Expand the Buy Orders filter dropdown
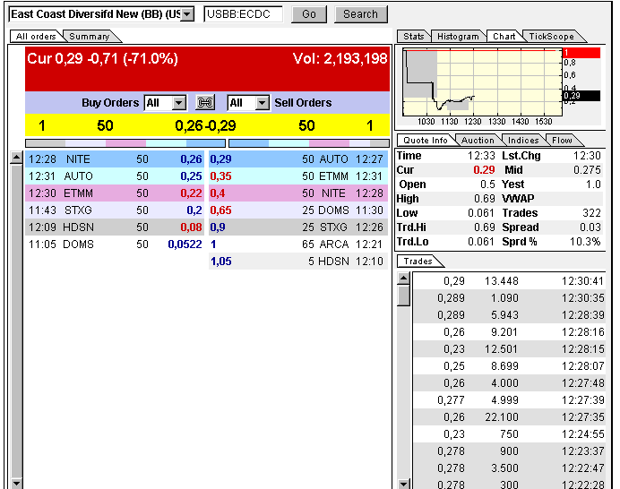 click(x=178, y=103)
